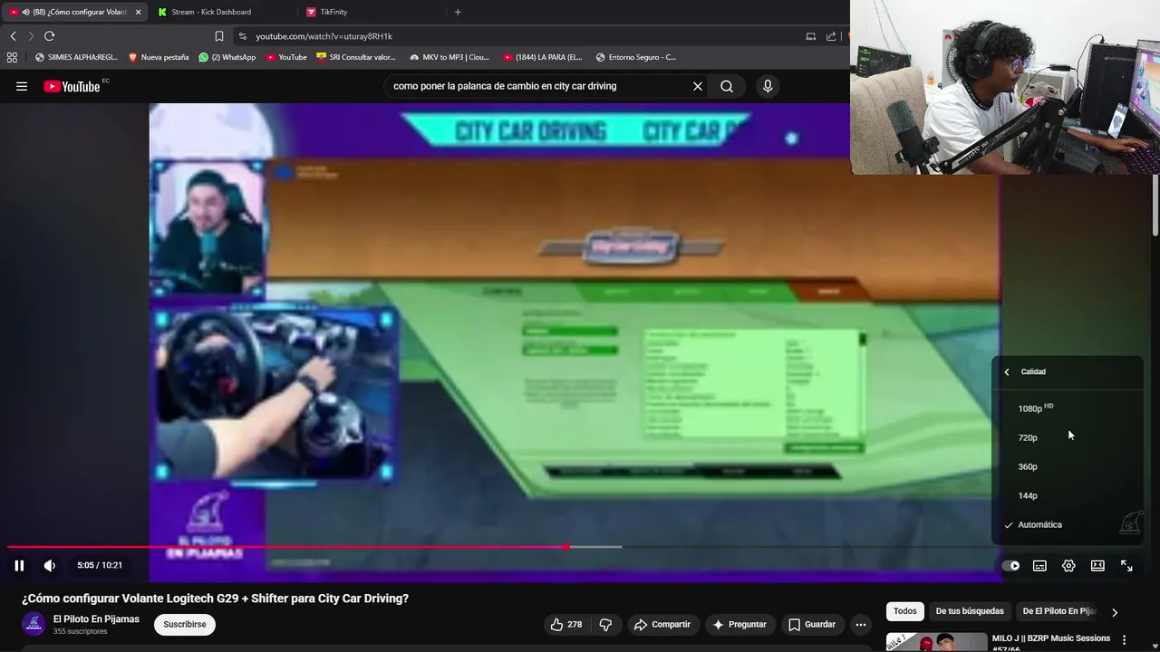Click the Preguntar button
The width and height of the screenshot is (1160, 652).
739,624
